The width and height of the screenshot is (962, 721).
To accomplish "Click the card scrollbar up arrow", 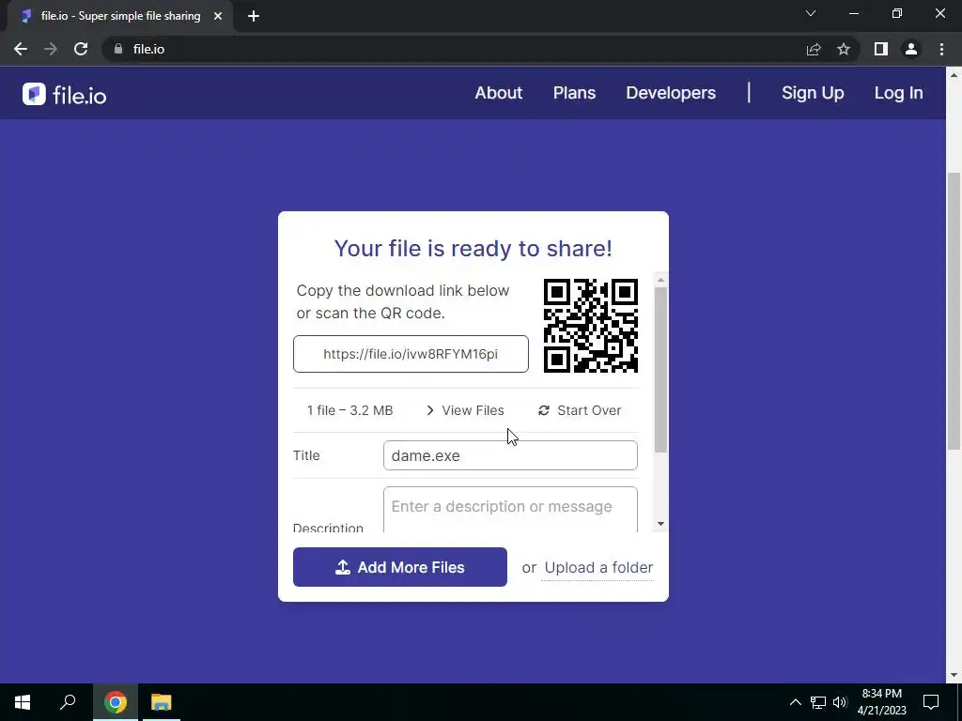I will [660, 280].
